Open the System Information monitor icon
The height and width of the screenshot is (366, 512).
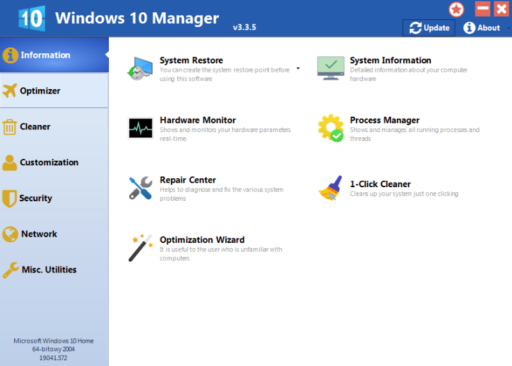(330, 68)
